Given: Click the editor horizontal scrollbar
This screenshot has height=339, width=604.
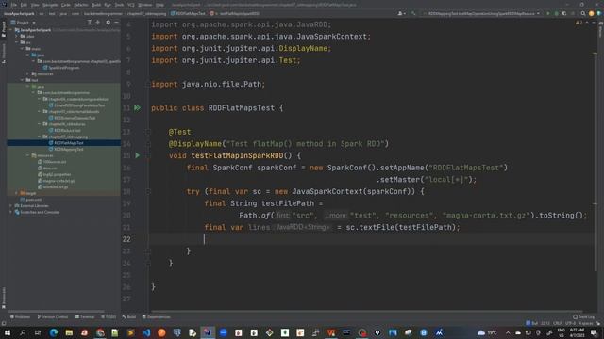Looking at the screenshot, I should 366,311.
